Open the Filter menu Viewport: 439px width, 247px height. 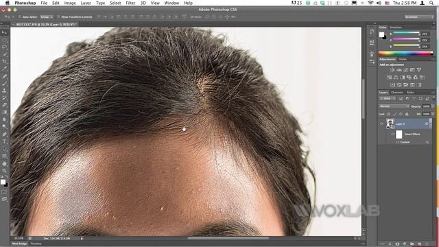pos(130,3)
